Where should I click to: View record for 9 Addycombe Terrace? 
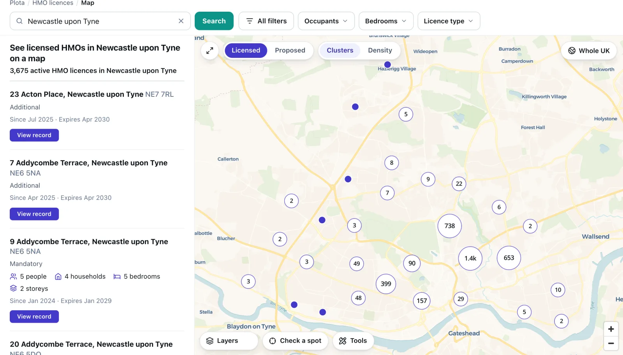coord(34,317)
